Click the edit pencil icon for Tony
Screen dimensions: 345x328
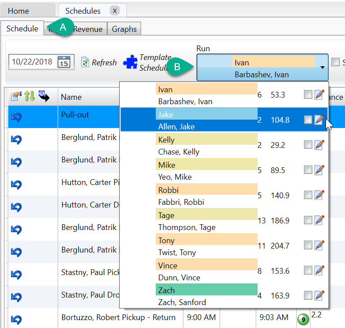click(x=319, y=245)
